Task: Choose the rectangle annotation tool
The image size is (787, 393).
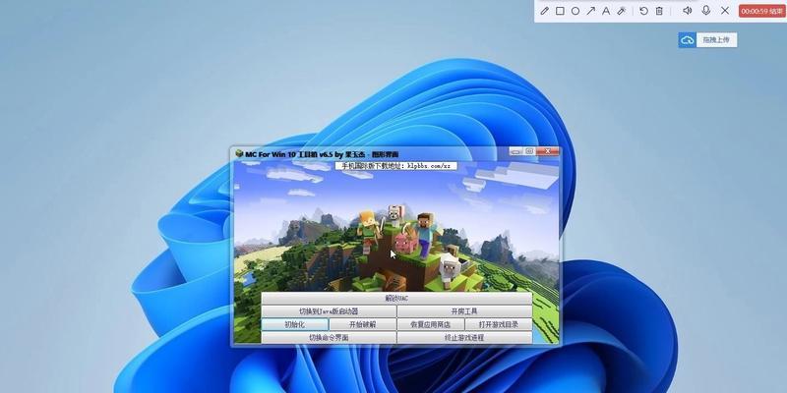Action: pos(560,11)
